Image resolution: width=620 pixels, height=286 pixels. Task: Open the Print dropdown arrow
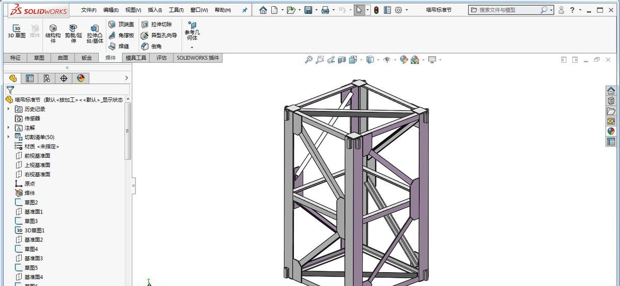click(x=333, y=10)
